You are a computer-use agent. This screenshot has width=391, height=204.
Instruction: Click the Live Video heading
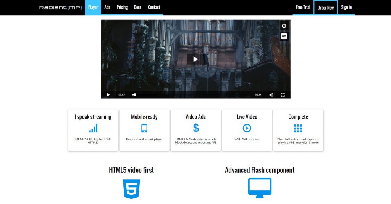click(247, 117)
